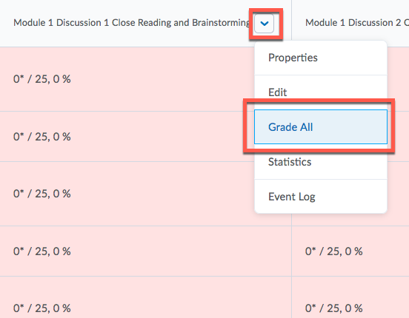Image resolution: width=409 pixels, height=318 pixels.
Task: Select Properties from the context menu
Action: (293, 58)
